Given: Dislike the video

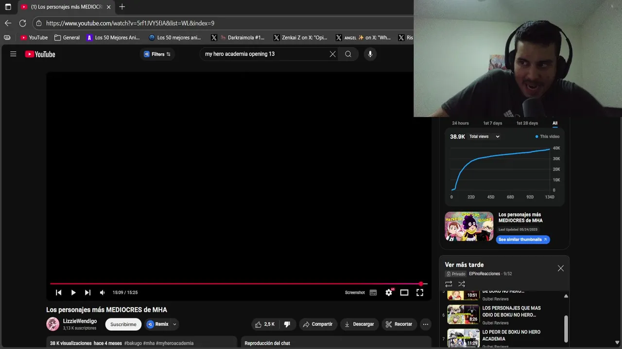Looking at the screenshot, I should (287, 324).
